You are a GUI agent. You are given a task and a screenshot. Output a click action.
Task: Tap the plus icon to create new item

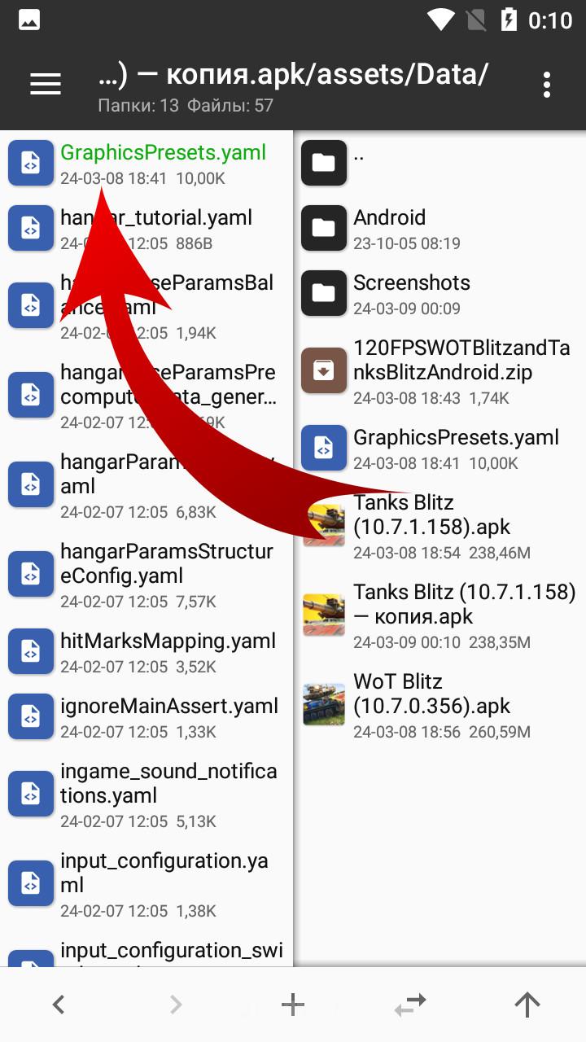[x=293, y=1005]
